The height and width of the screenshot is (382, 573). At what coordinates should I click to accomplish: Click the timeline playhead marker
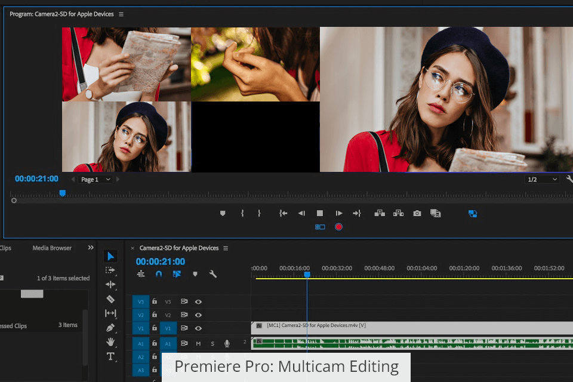click(307, 274)
